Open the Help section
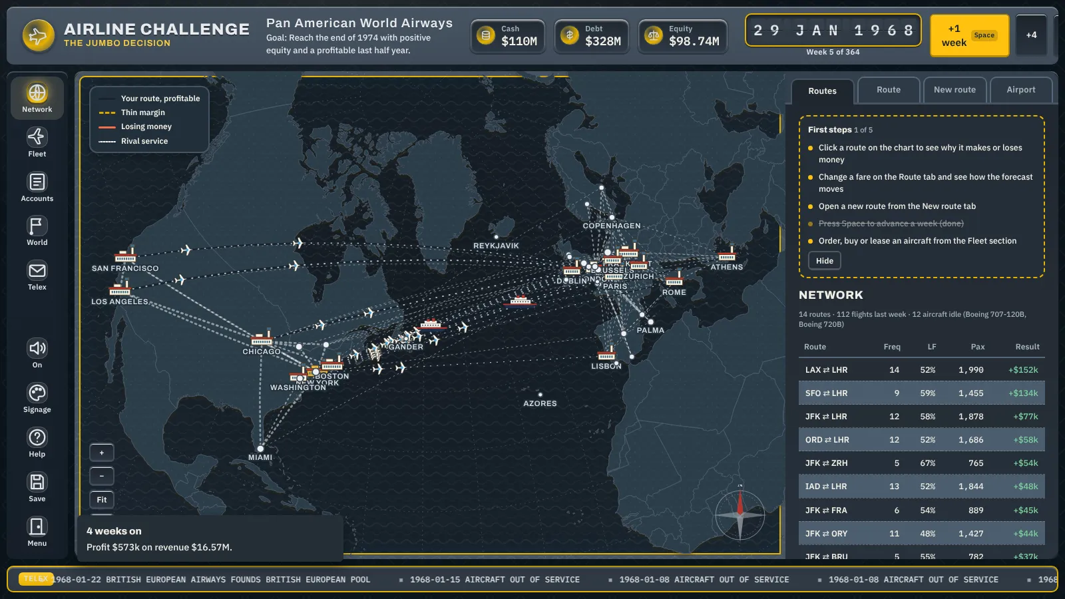Screen dimensions: 1065x599 tap(37, 443)
